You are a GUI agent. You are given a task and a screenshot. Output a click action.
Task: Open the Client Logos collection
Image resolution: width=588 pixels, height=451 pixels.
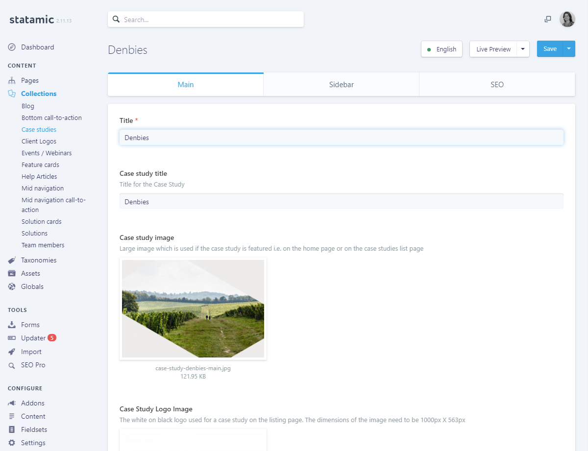pos(39,142)
